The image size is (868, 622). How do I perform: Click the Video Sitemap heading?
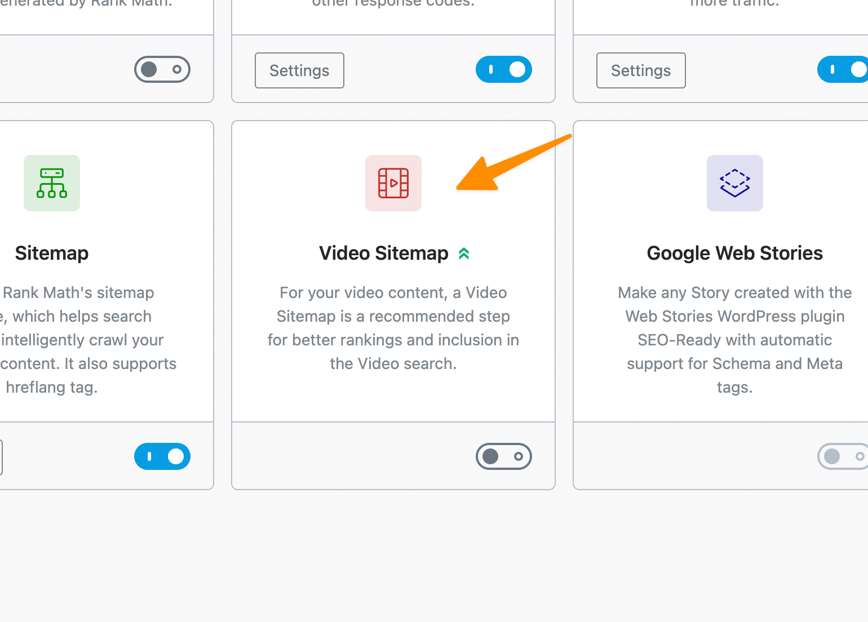(x=383, y=254)
